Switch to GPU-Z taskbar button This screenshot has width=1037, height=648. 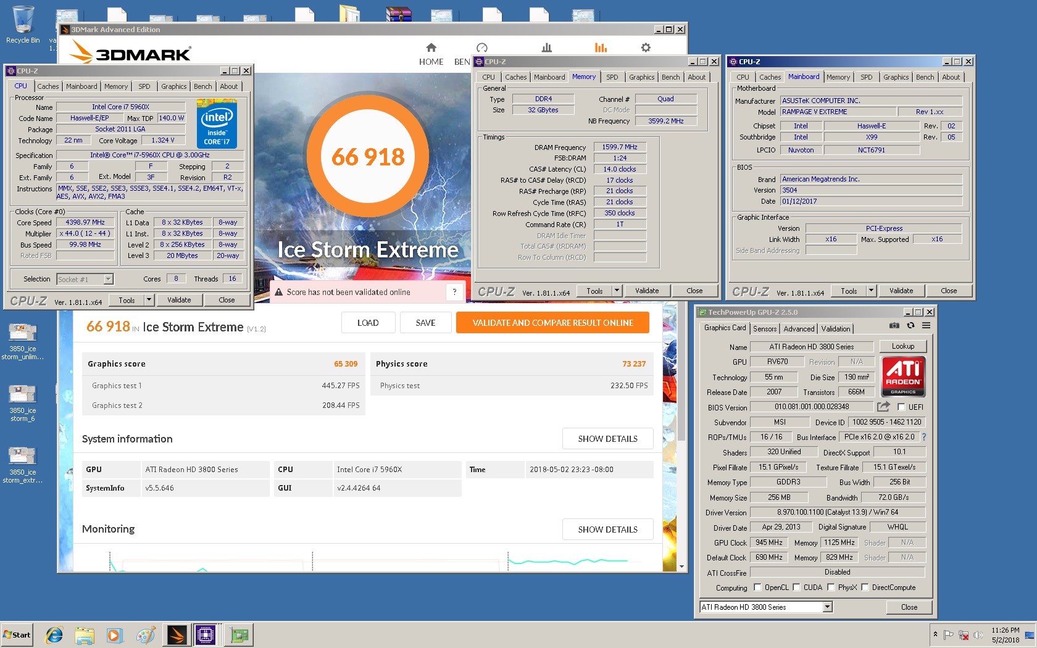click(239, 634)
